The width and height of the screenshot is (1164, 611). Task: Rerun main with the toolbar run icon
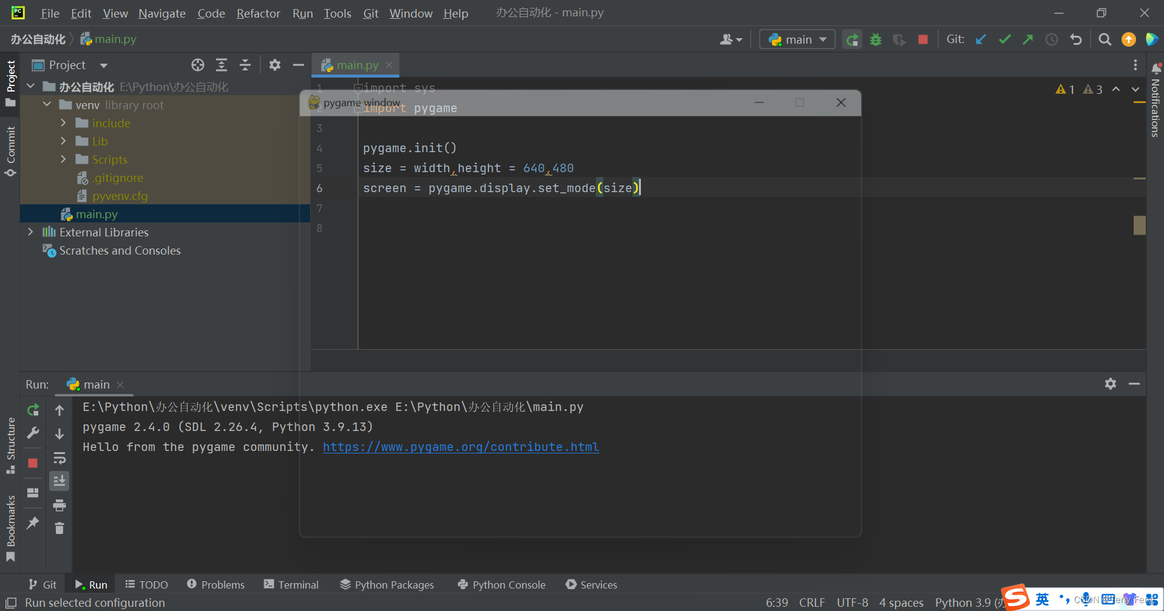click(852, 39)
